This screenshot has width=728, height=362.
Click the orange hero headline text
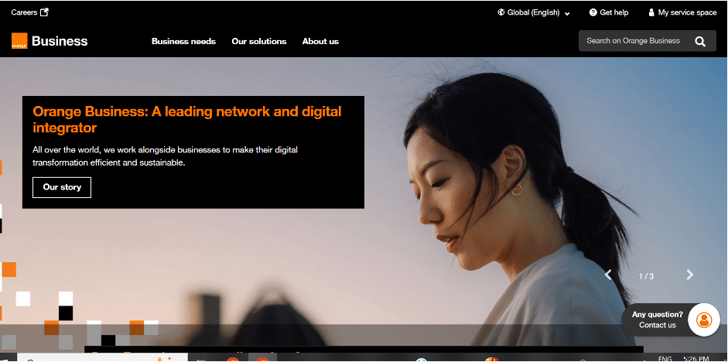[187, 119]
